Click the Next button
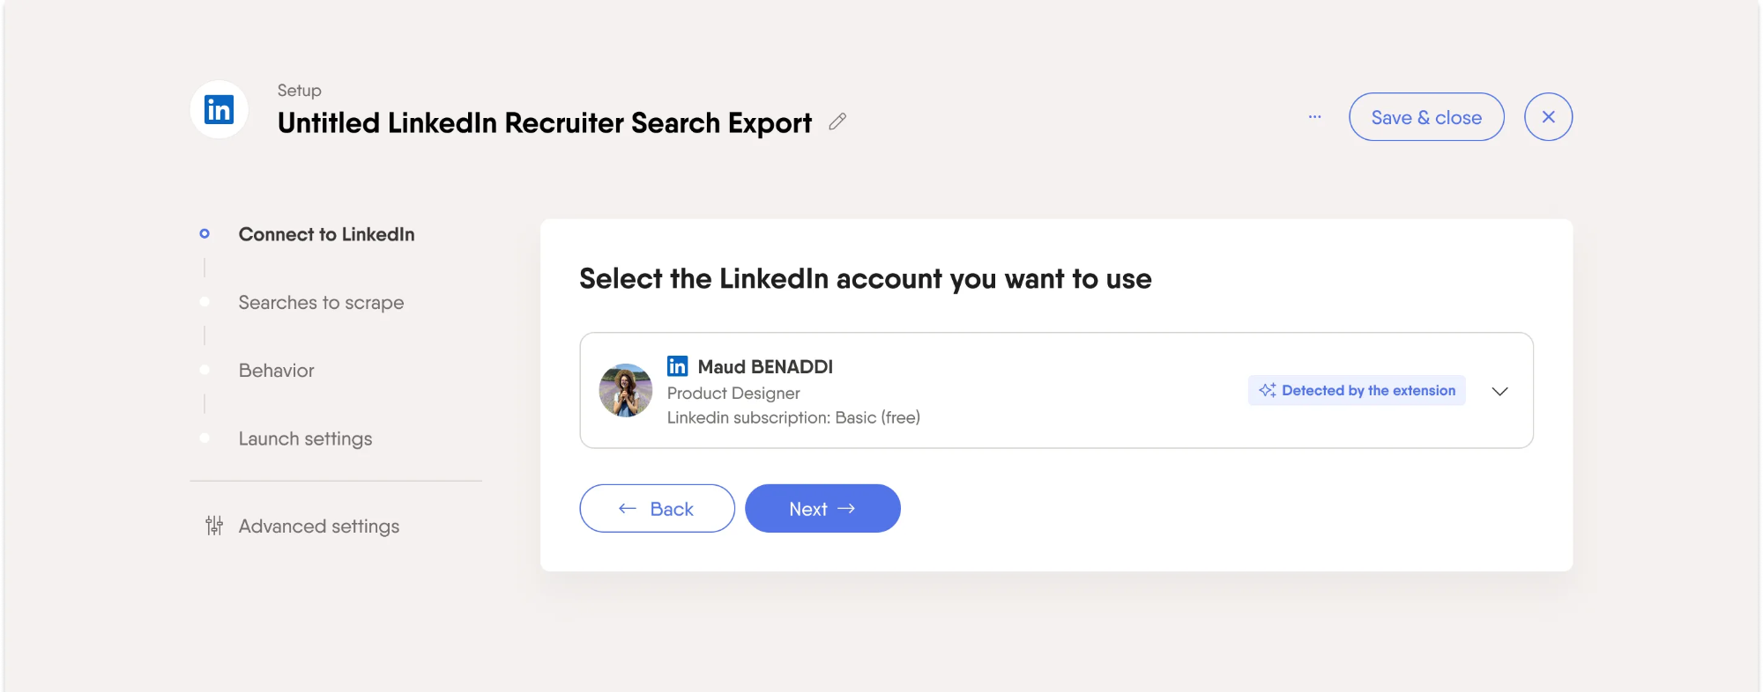Viewport: 1763px width, 692px height. [x=822, y=508]
